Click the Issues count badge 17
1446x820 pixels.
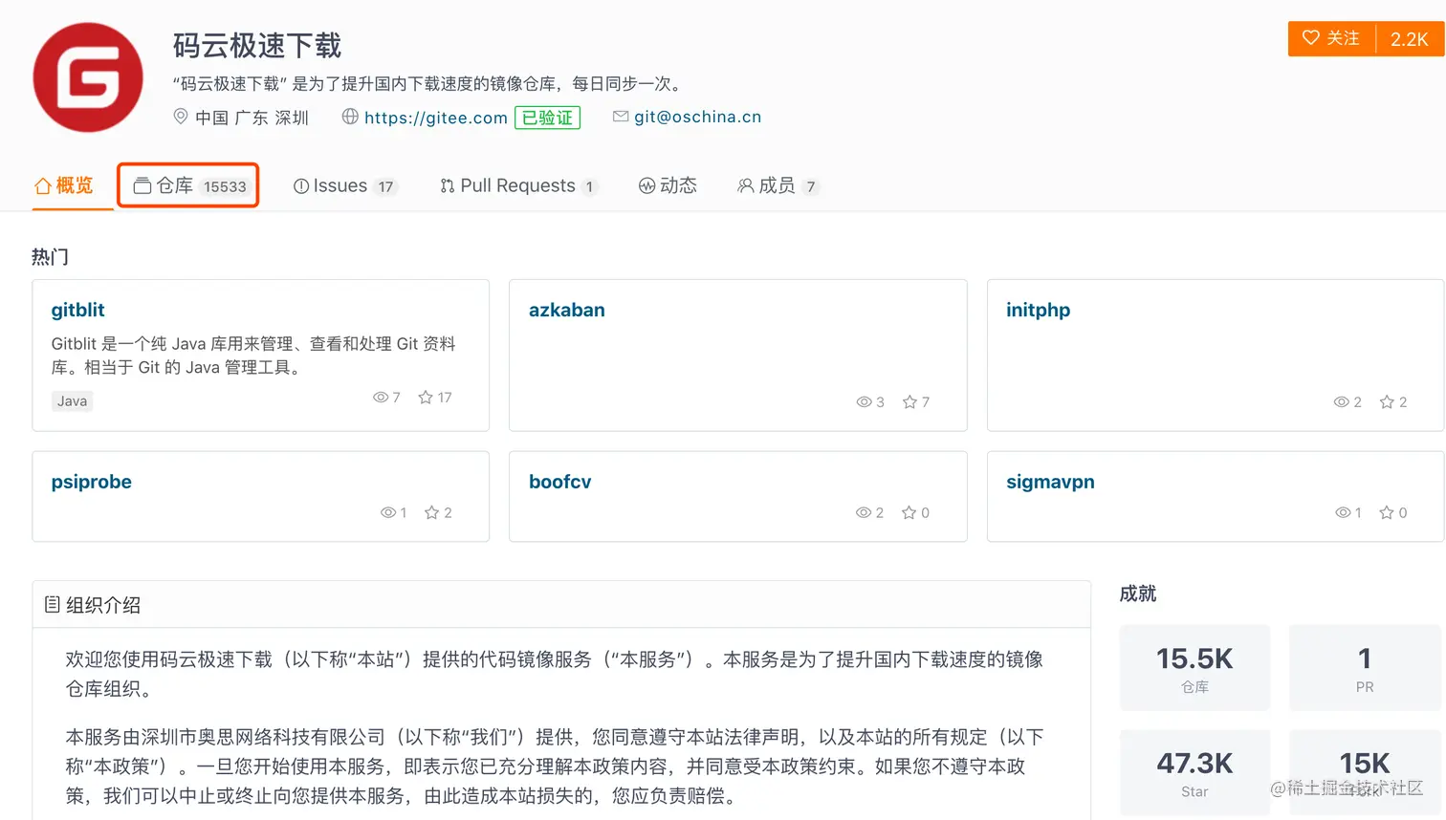point(385,187)
